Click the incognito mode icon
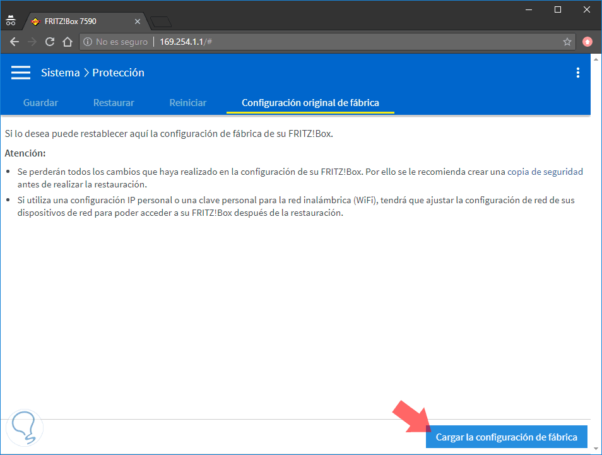The image size is (602, 455). coord(11,21)
